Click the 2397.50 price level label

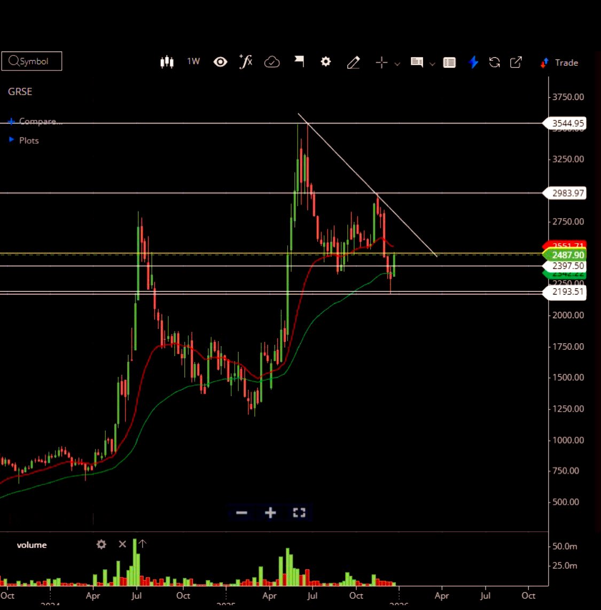click(x=565, y=266)
